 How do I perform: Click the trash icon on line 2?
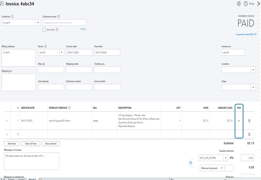[249, 134]
